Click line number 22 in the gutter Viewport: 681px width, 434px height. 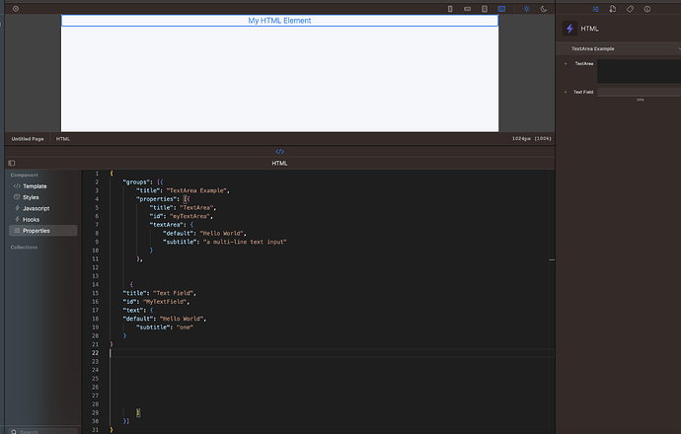point(95,353)
